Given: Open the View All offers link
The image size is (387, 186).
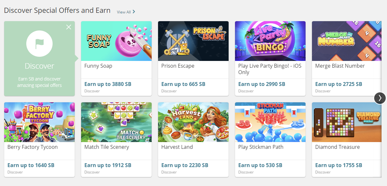Looking at the screenshot, I should [x=126, y=12].
